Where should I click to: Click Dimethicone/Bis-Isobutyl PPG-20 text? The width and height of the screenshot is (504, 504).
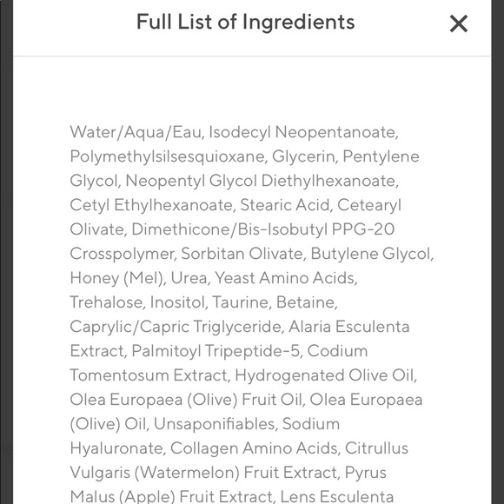coord(263,229)
